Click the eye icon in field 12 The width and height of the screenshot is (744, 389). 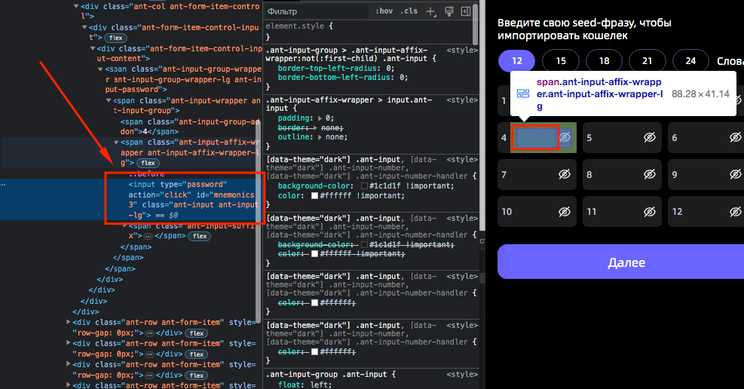(735, 212)
